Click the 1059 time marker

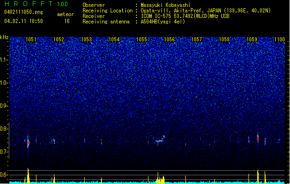click(x=252, y=40)
